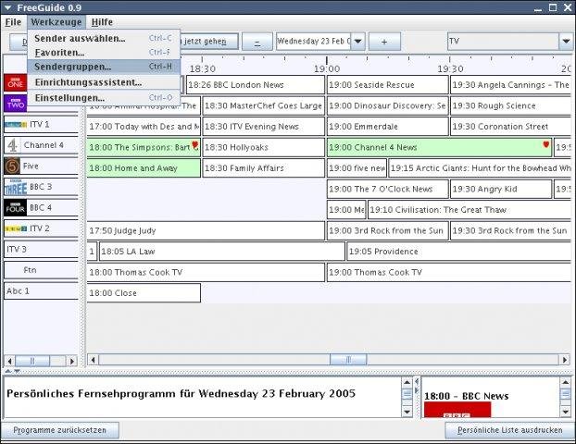Open Einstellungen menu entry

pos(104,98)
